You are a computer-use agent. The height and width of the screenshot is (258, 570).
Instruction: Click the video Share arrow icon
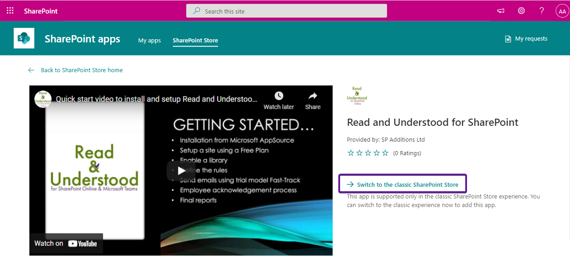tap(313, 96)
